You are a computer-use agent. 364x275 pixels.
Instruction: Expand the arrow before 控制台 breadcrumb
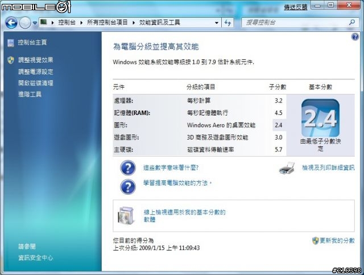click(x=53, y=23)
